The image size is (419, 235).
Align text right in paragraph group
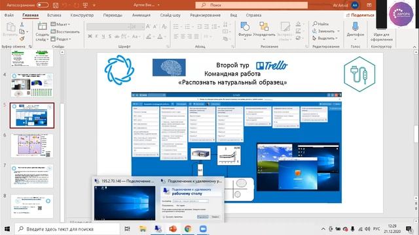pyautogui.click(x=190, y=37)
